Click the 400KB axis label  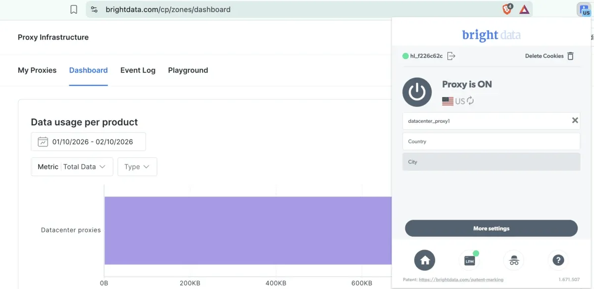[276, 283]
